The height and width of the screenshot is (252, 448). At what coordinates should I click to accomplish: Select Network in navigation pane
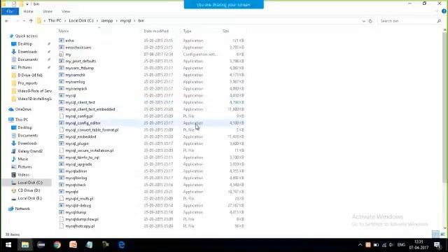[22, 209]
